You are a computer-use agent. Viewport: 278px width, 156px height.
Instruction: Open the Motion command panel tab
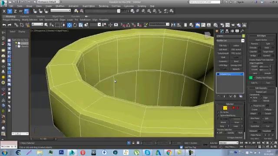pyautogui.click(x=232, y=31)
